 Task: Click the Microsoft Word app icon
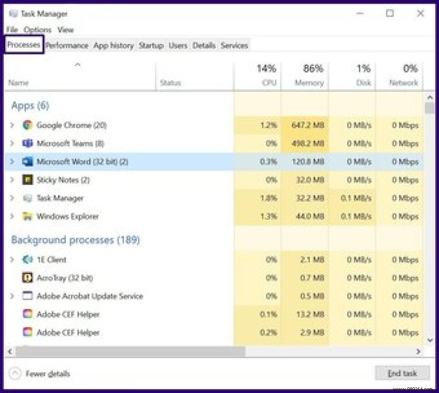tap(28, 161)
